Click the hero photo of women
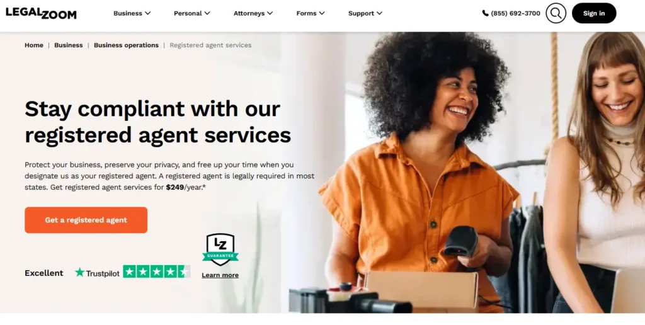The height and width of the screenshot is (325, 645). (x=467, y=173)
